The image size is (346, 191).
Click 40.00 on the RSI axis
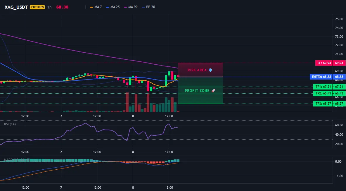(x=339, y=135)
